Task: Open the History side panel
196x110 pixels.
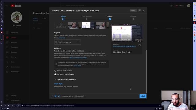Action: [2, 15]
